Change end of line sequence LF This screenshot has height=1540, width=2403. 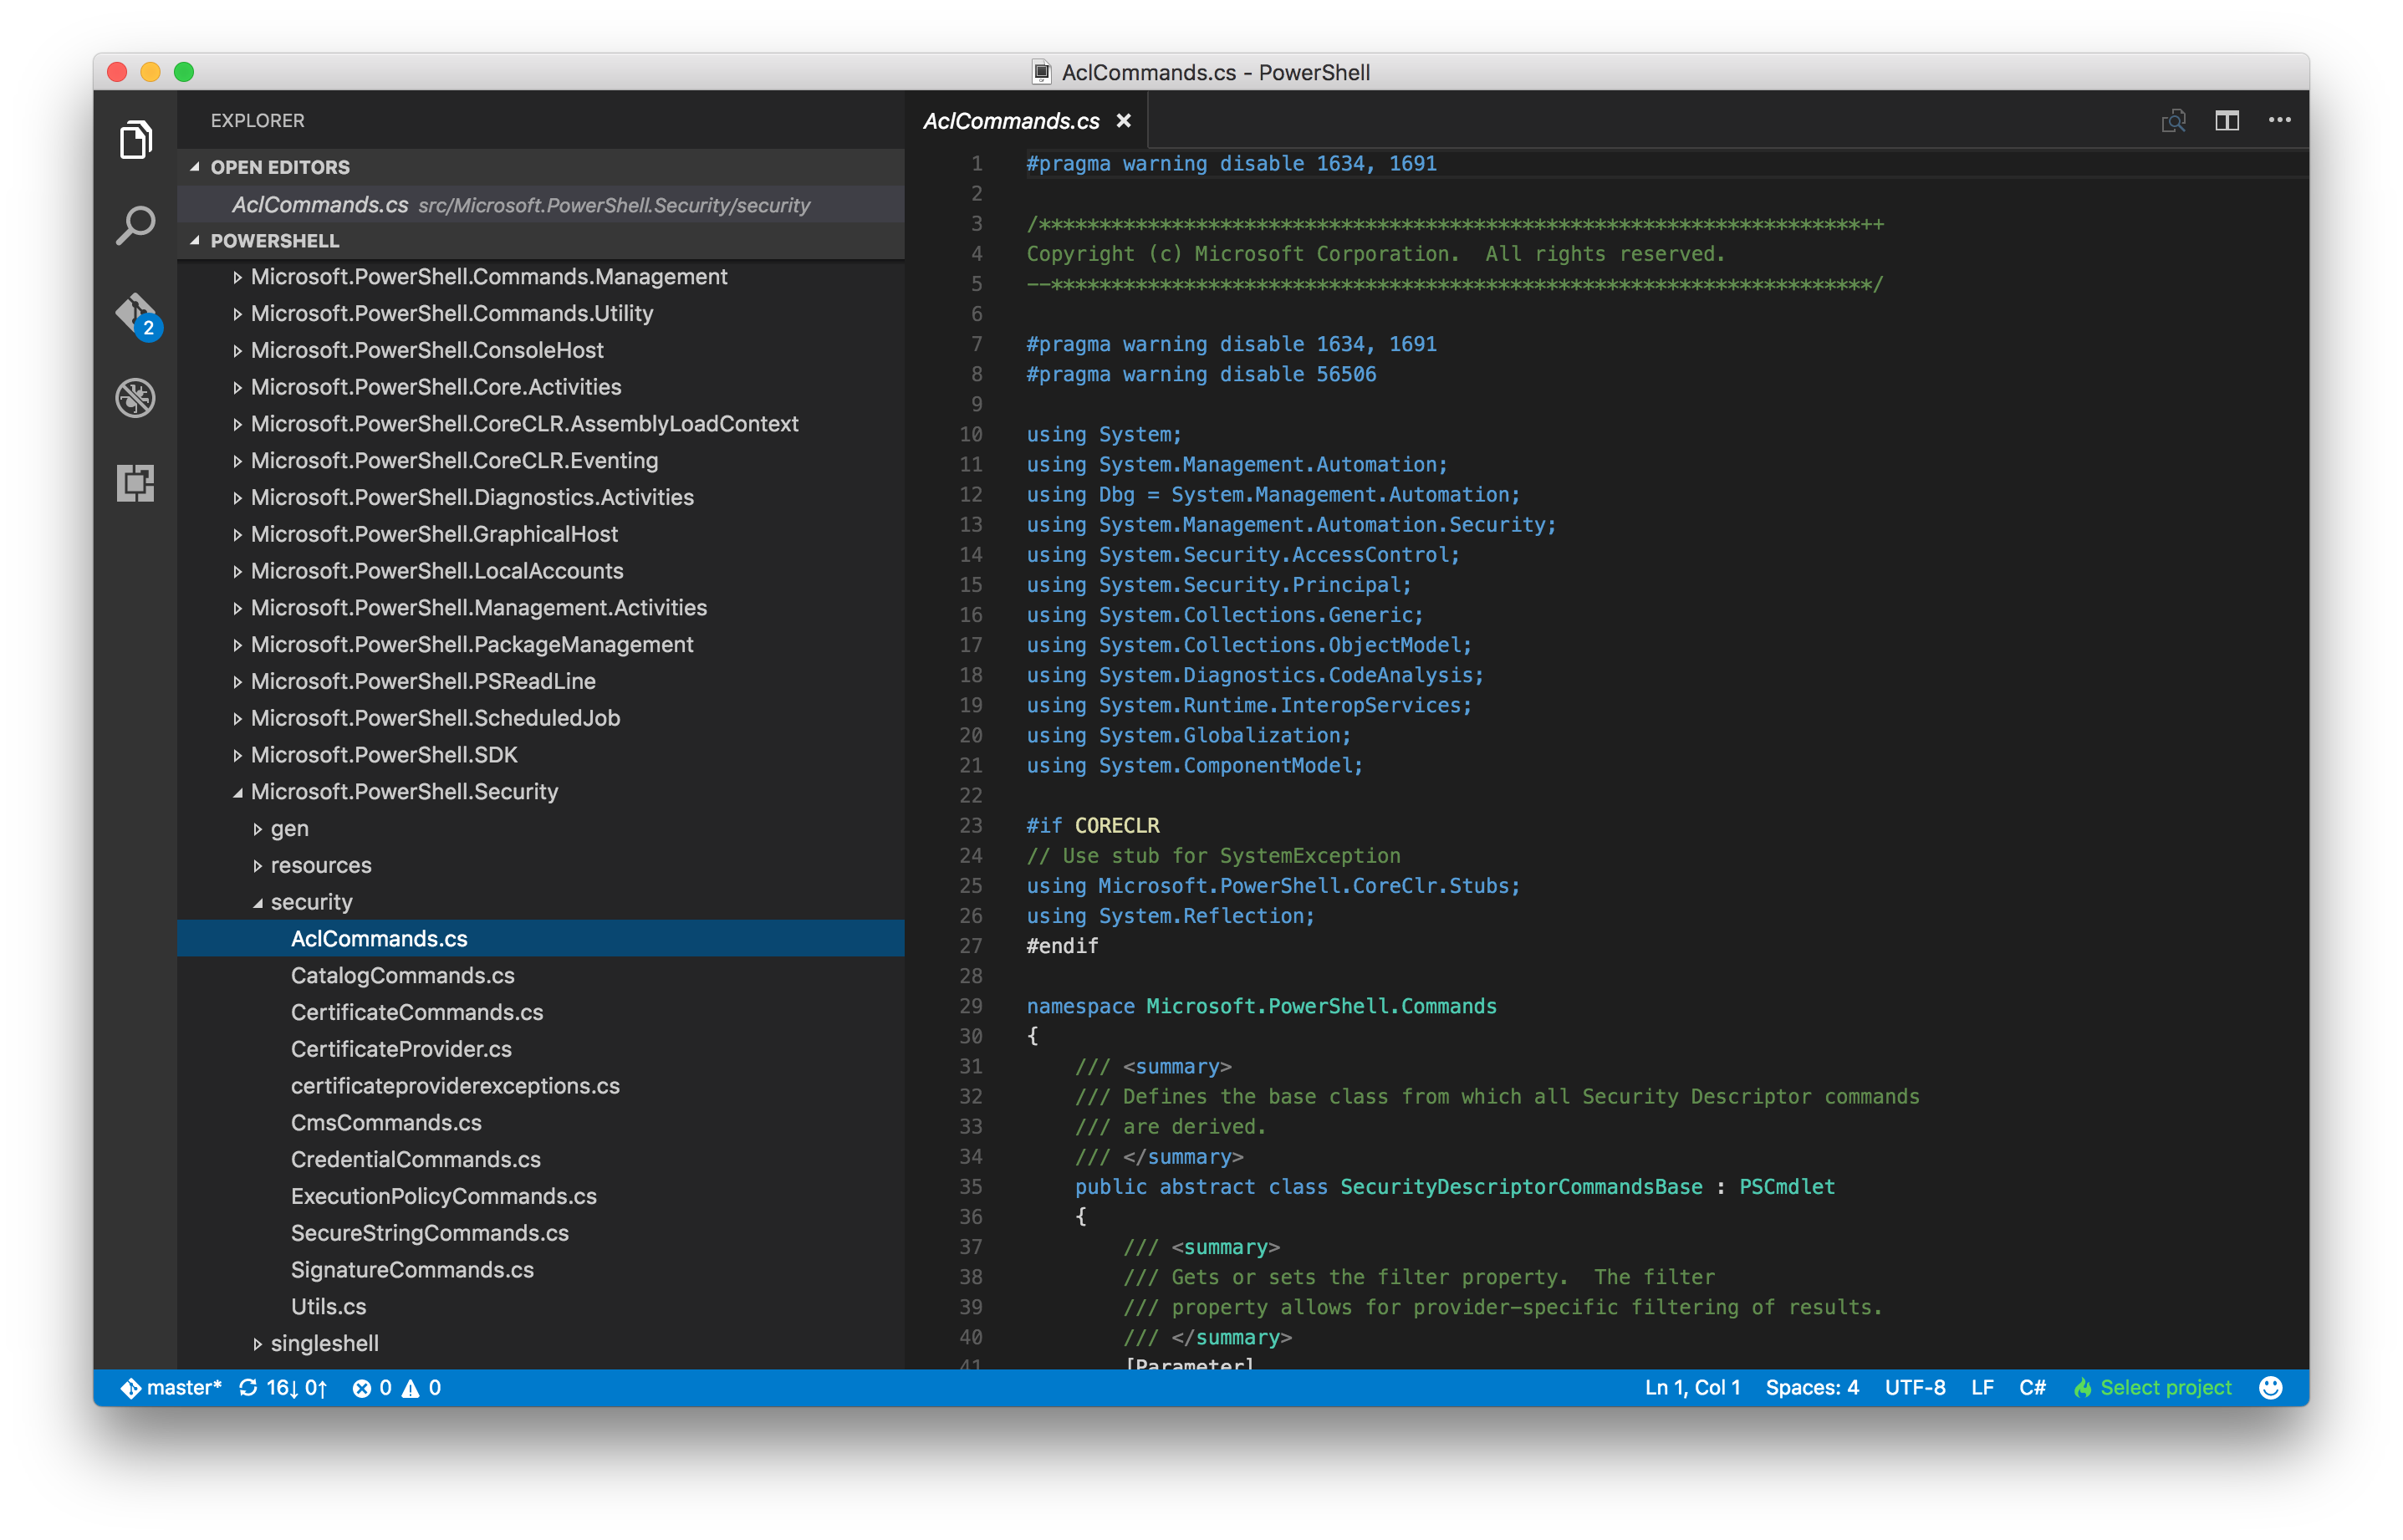(x=1982, y=1387)
